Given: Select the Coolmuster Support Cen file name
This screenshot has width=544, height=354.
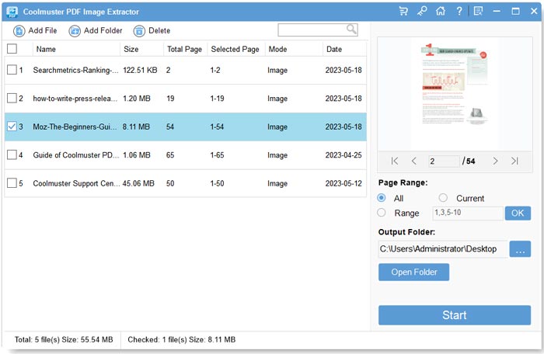Looking at the screenshot, I should click(76, 183).
